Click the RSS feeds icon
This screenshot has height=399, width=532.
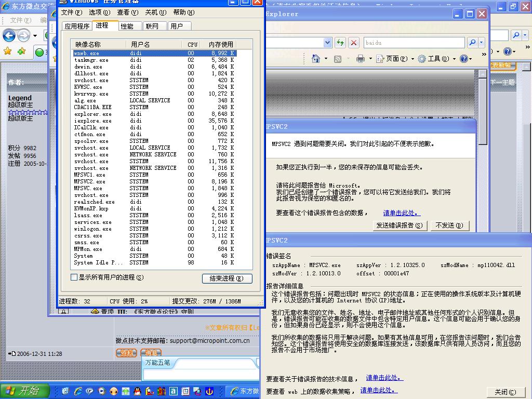(338, 59)
